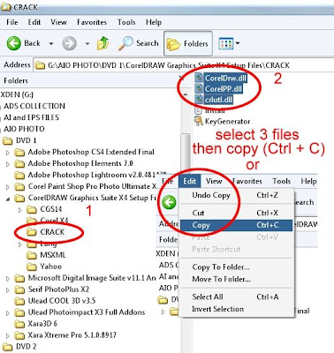Expand the CGS14 folder
The image size is (334, 353).
19,210
